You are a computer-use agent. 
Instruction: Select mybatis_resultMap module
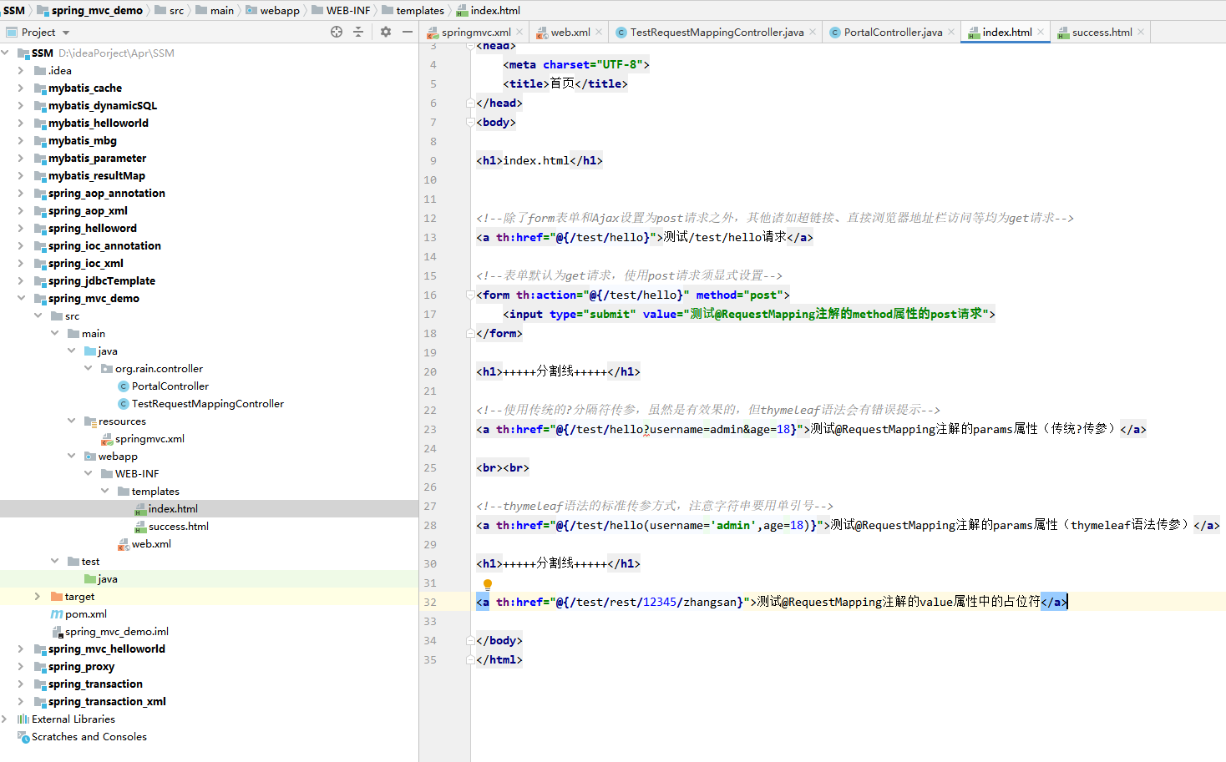click(96, 175)
